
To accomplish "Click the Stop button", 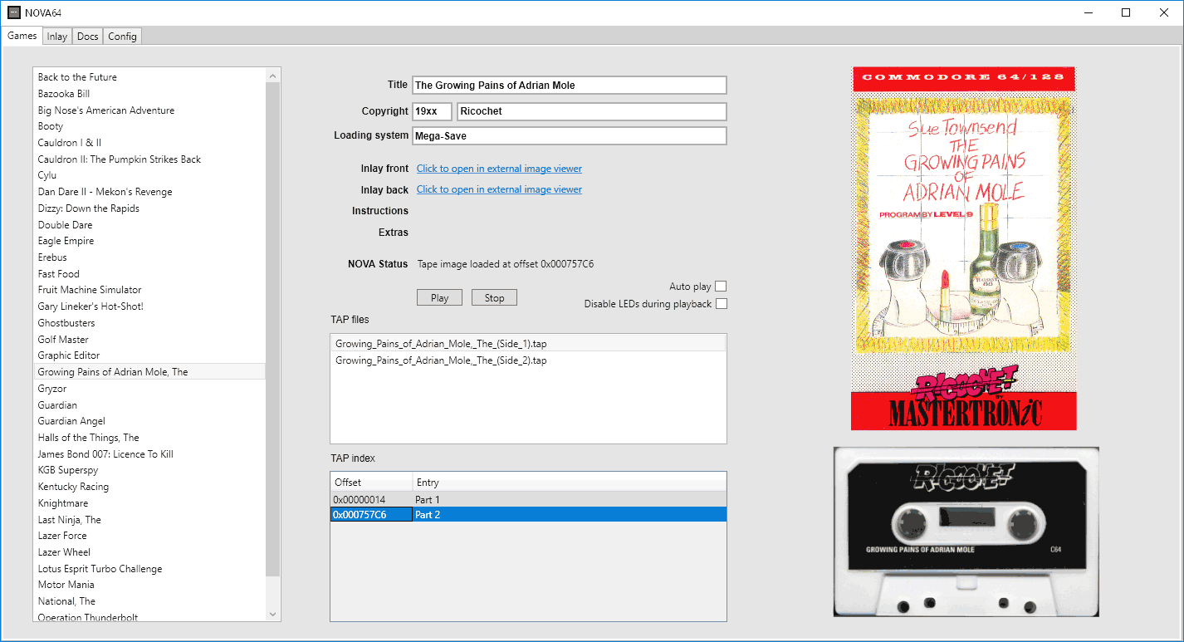I will (494, 297).
